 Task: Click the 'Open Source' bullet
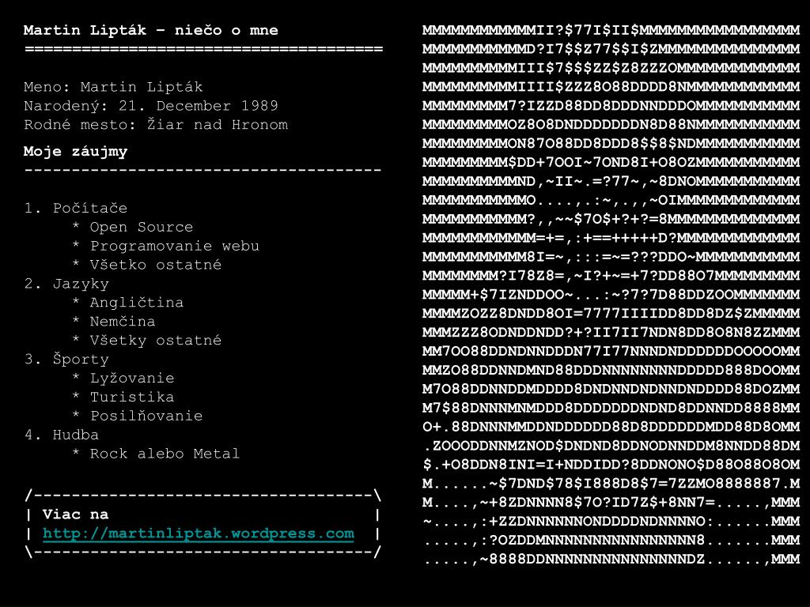(141, 227)
